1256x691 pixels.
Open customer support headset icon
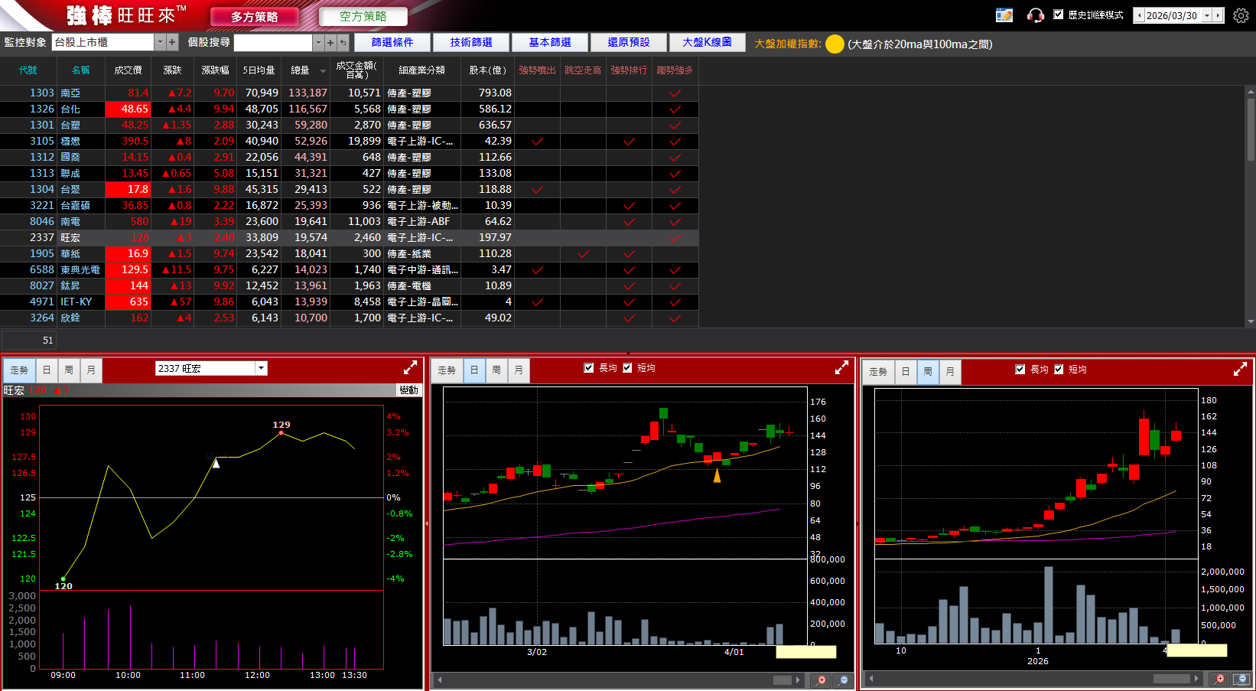pyautogui.click(x=1035, y=15)
